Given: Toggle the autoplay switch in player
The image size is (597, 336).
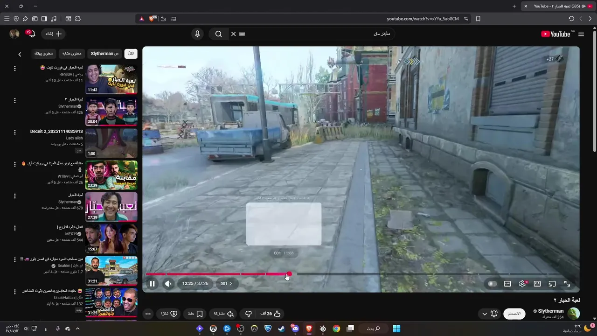Looking at the screenshot, I should [x=492, y=284].
